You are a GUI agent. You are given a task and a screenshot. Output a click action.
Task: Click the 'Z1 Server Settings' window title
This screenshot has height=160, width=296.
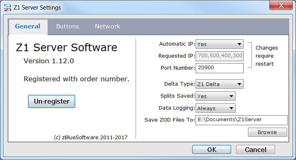(x=37, y=8)
